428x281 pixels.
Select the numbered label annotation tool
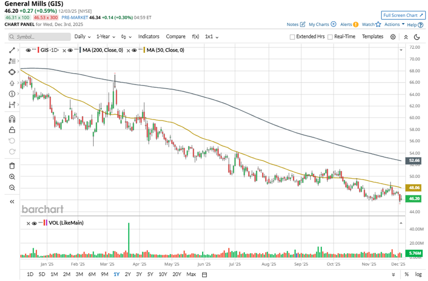12,94
